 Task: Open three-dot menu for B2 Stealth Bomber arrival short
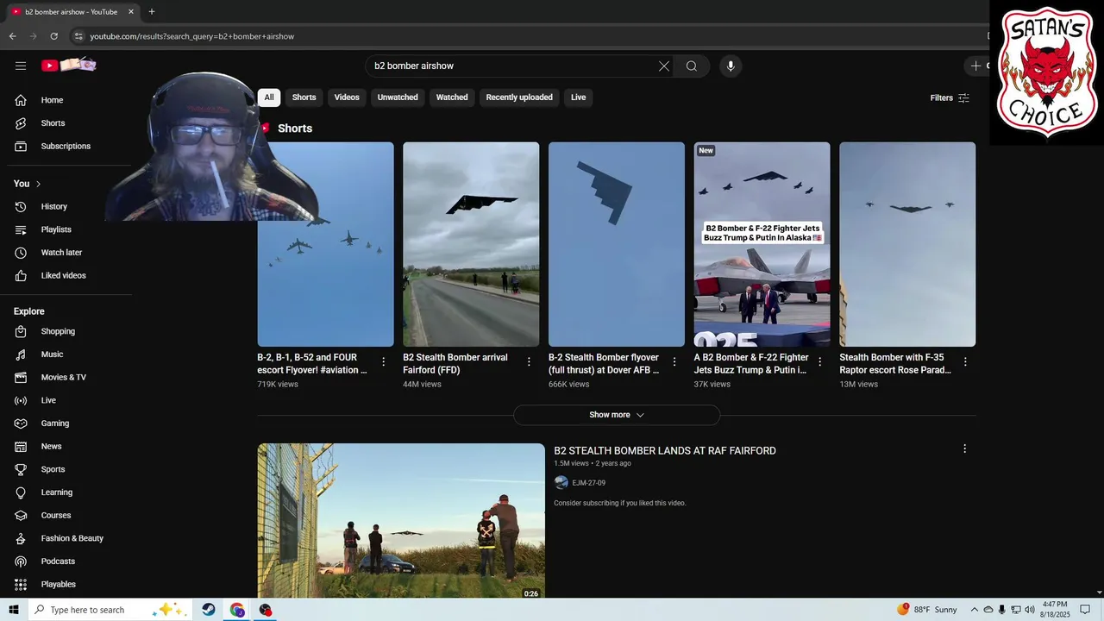529,361
